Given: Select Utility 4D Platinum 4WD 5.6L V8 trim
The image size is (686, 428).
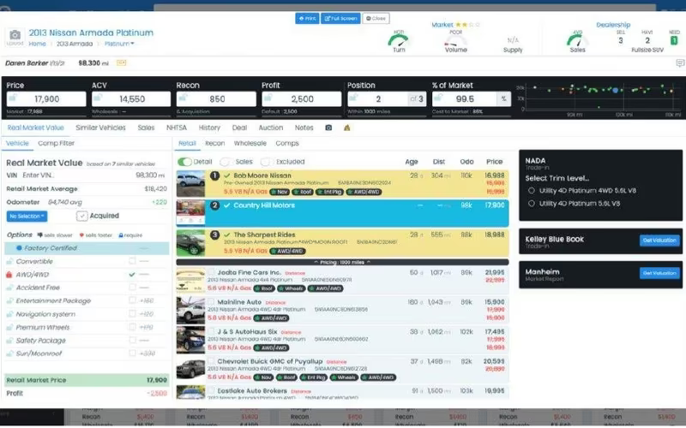Looking at the screenshot, I should (531, 190).
